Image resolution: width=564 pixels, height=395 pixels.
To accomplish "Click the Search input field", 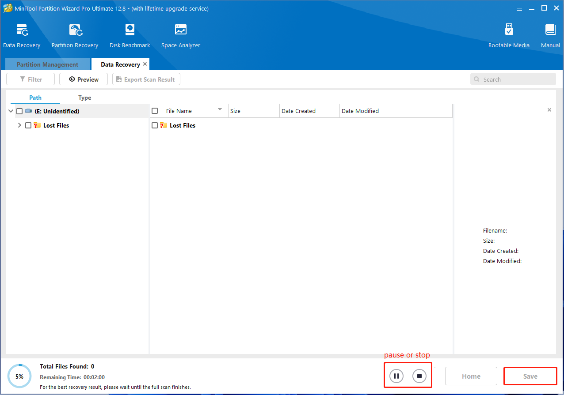I will click(x=513, y=79).
